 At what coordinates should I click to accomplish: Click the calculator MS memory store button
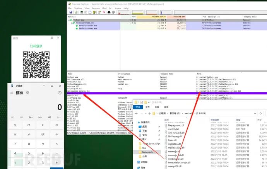pos(50,117)
